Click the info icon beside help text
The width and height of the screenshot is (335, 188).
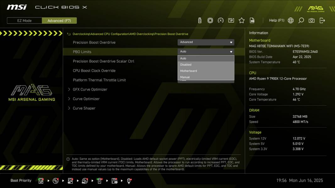point(68,159)
